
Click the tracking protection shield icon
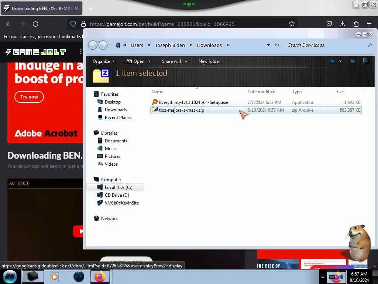(x=73, y=24)
